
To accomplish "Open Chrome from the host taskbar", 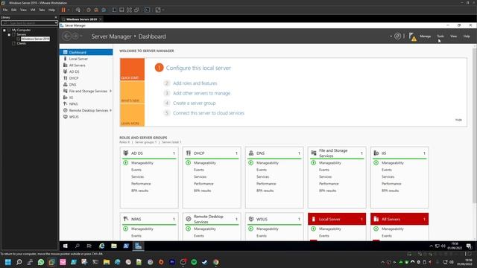I will pyautogui.click(x=215, y=262).
